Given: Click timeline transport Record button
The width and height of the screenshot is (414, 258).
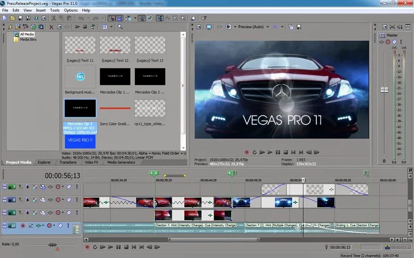Looking at the screenshot, I should tap(87, 247).
